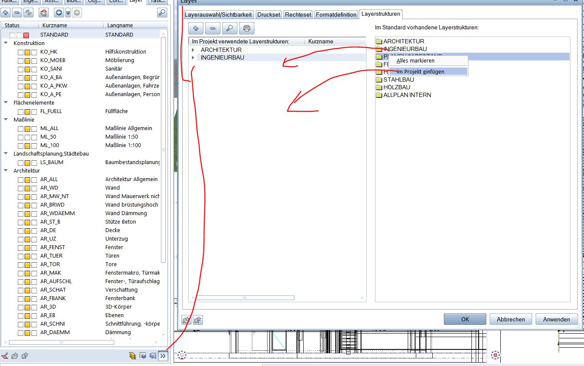Toggle first status box of ML_50 layer
The height and width of the screenshot is (366, 584).
[20, 137]
